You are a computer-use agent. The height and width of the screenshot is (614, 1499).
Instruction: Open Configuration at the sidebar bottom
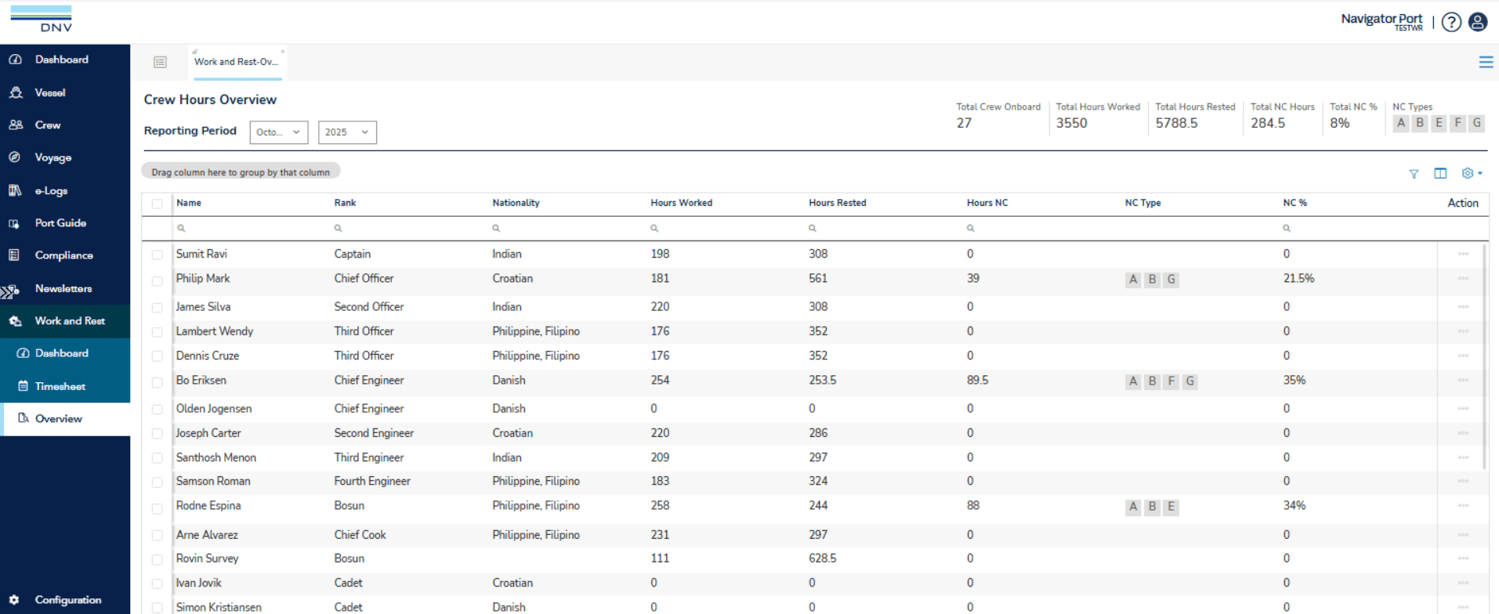(67, 600)
